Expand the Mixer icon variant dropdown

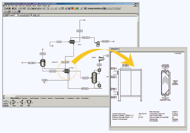pyautogui.click(x=17, y=103)
